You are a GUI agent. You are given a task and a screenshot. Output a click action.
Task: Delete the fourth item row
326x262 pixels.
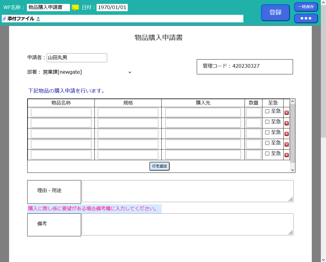coord(287,144)
